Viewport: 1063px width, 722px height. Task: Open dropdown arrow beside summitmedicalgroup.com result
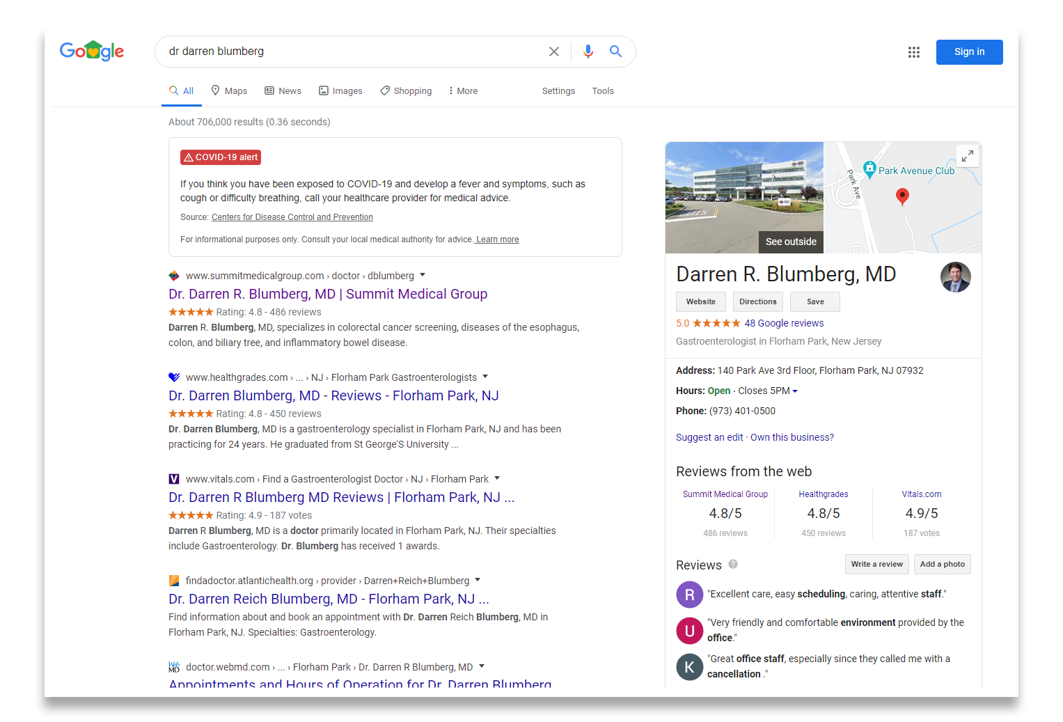coord(423,275)
